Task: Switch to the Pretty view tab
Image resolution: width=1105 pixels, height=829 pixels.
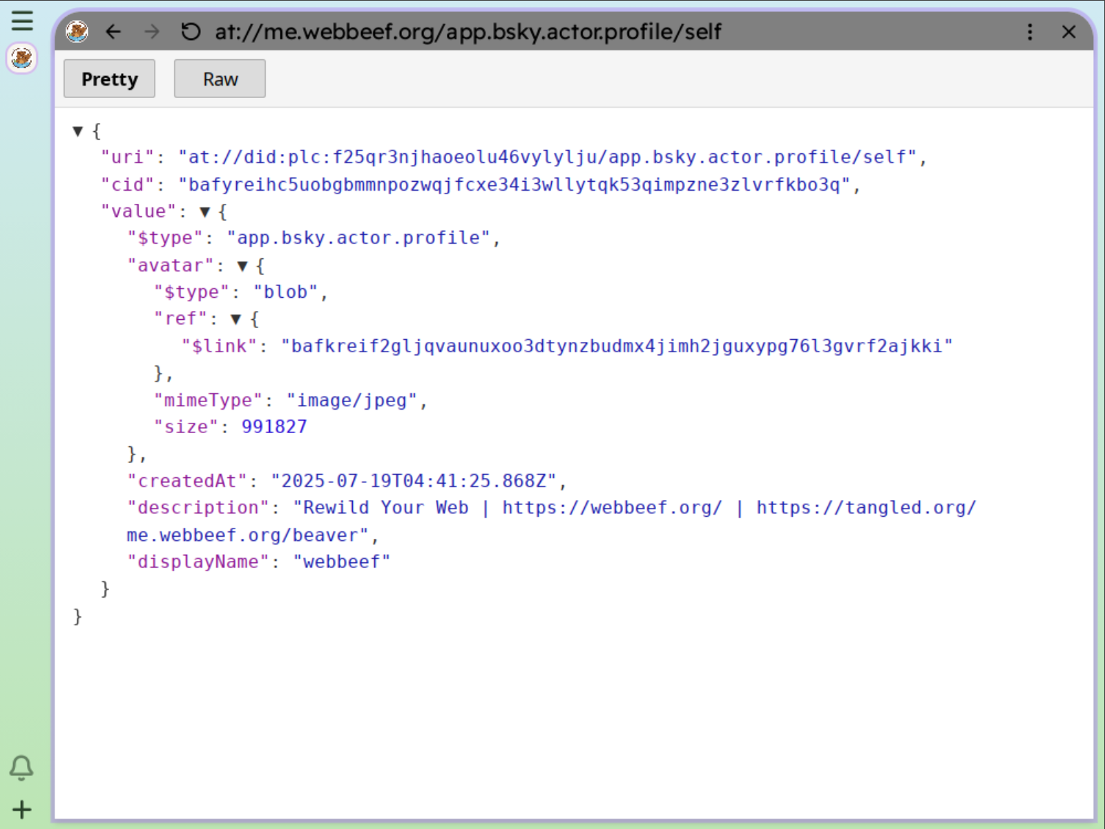Action: [x=109, y=79]
